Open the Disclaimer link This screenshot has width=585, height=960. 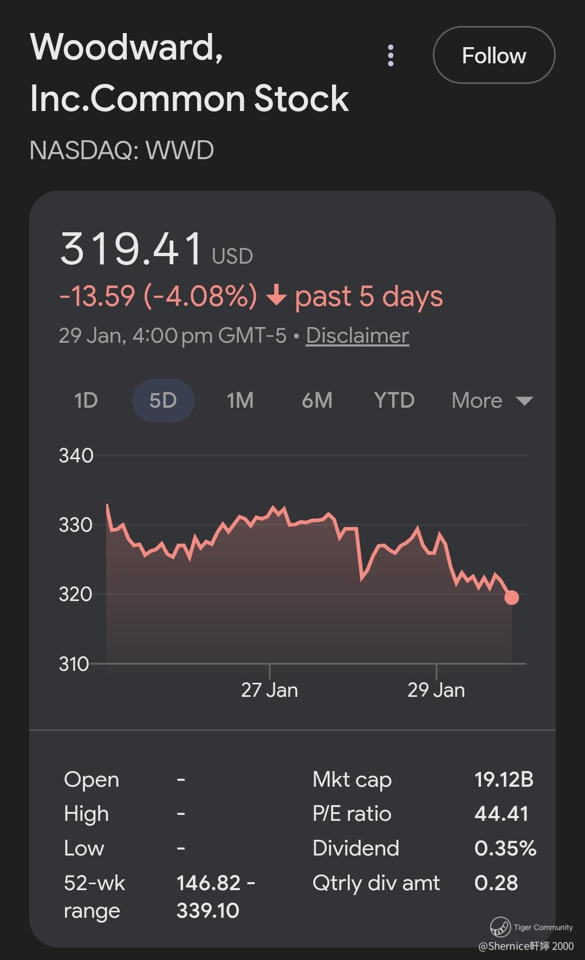pos(357,336)
